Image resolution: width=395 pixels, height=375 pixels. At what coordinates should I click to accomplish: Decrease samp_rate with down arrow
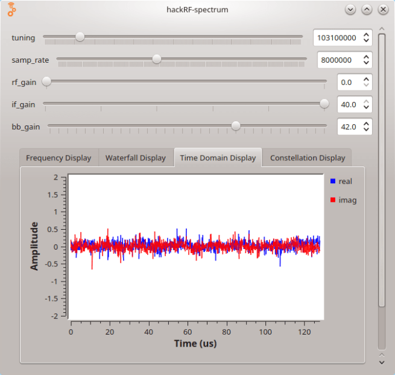pyautogui.click(x=365, y=63)
